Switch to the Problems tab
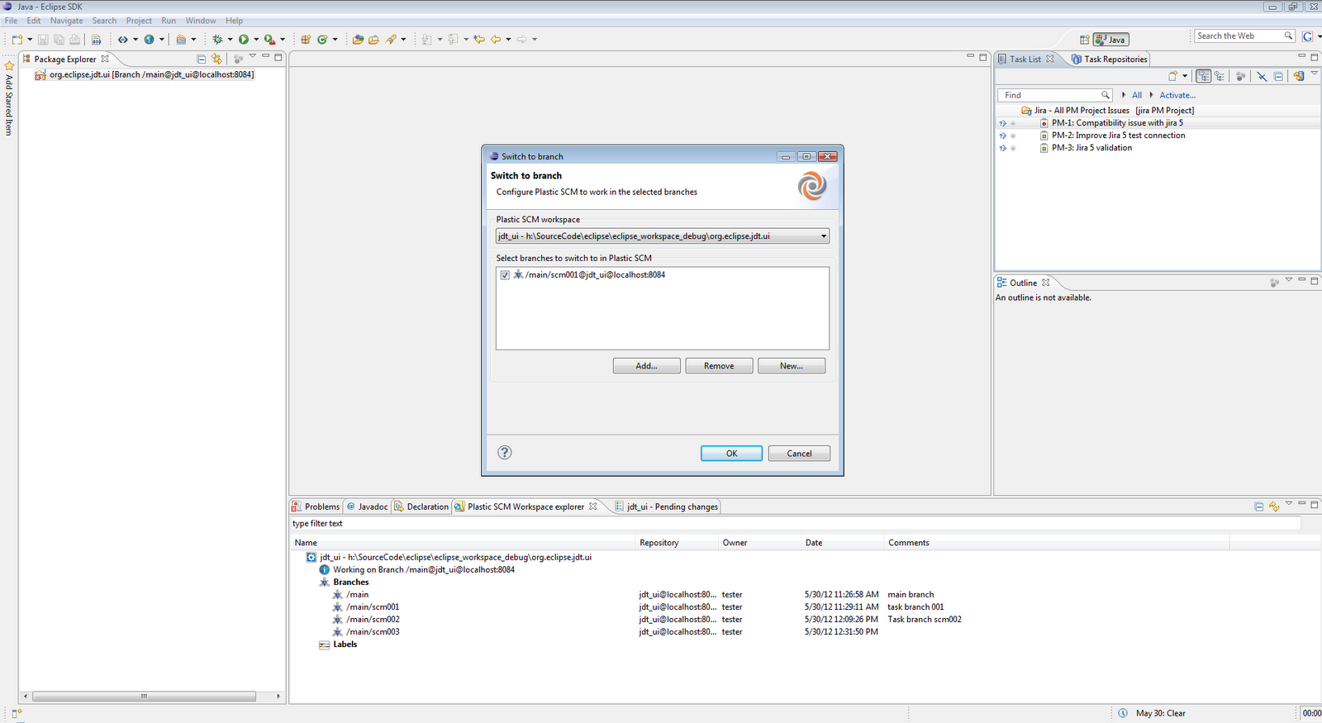The height and width of the screenshot is (723, 1322). click(316, 507)
